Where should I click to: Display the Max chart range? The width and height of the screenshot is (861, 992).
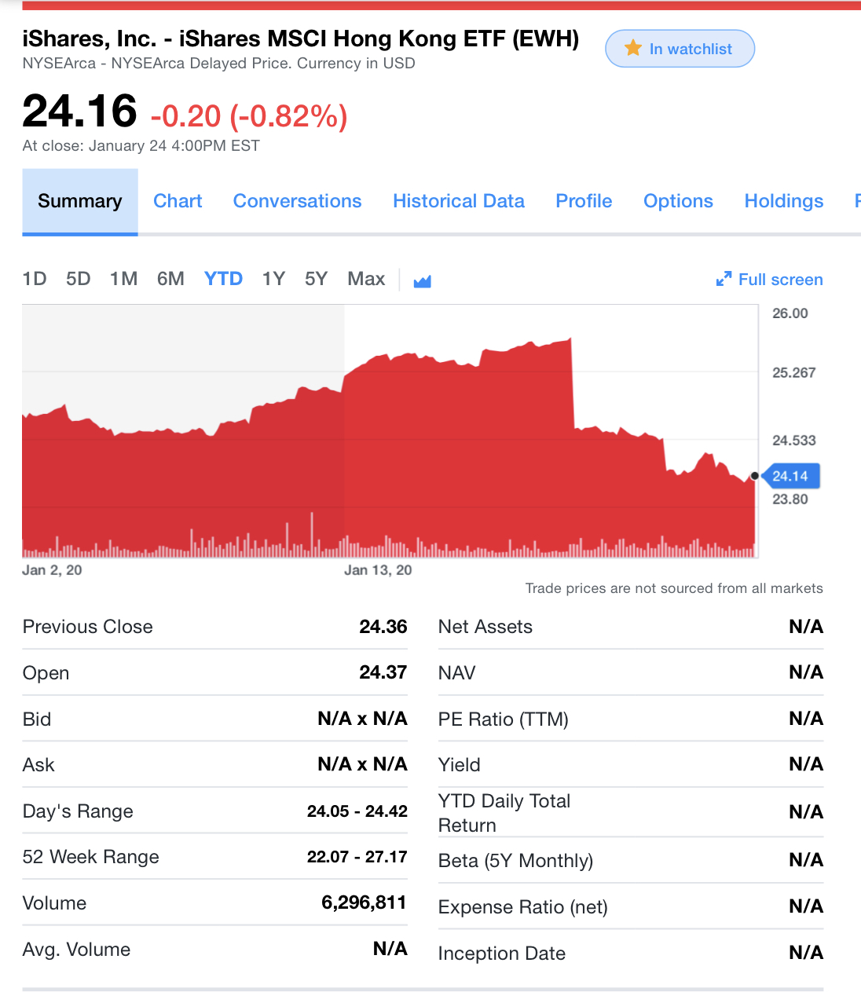(366, 279)
